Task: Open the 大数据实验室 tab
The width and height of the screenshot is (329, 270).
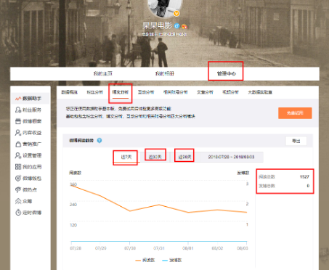Action: (x=260, y=92)
